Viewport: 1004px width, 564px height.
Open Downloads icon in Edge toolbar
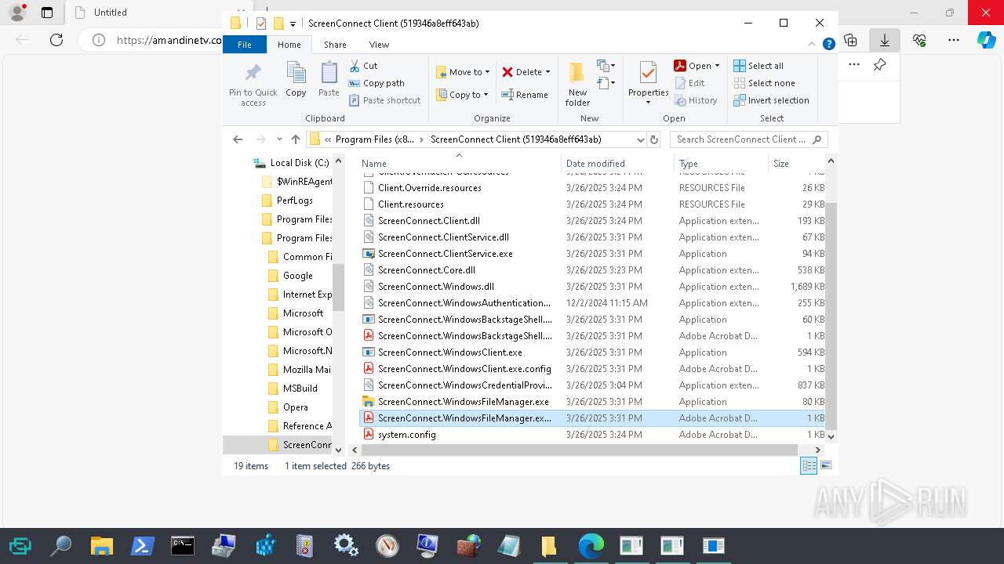(885, 39)
